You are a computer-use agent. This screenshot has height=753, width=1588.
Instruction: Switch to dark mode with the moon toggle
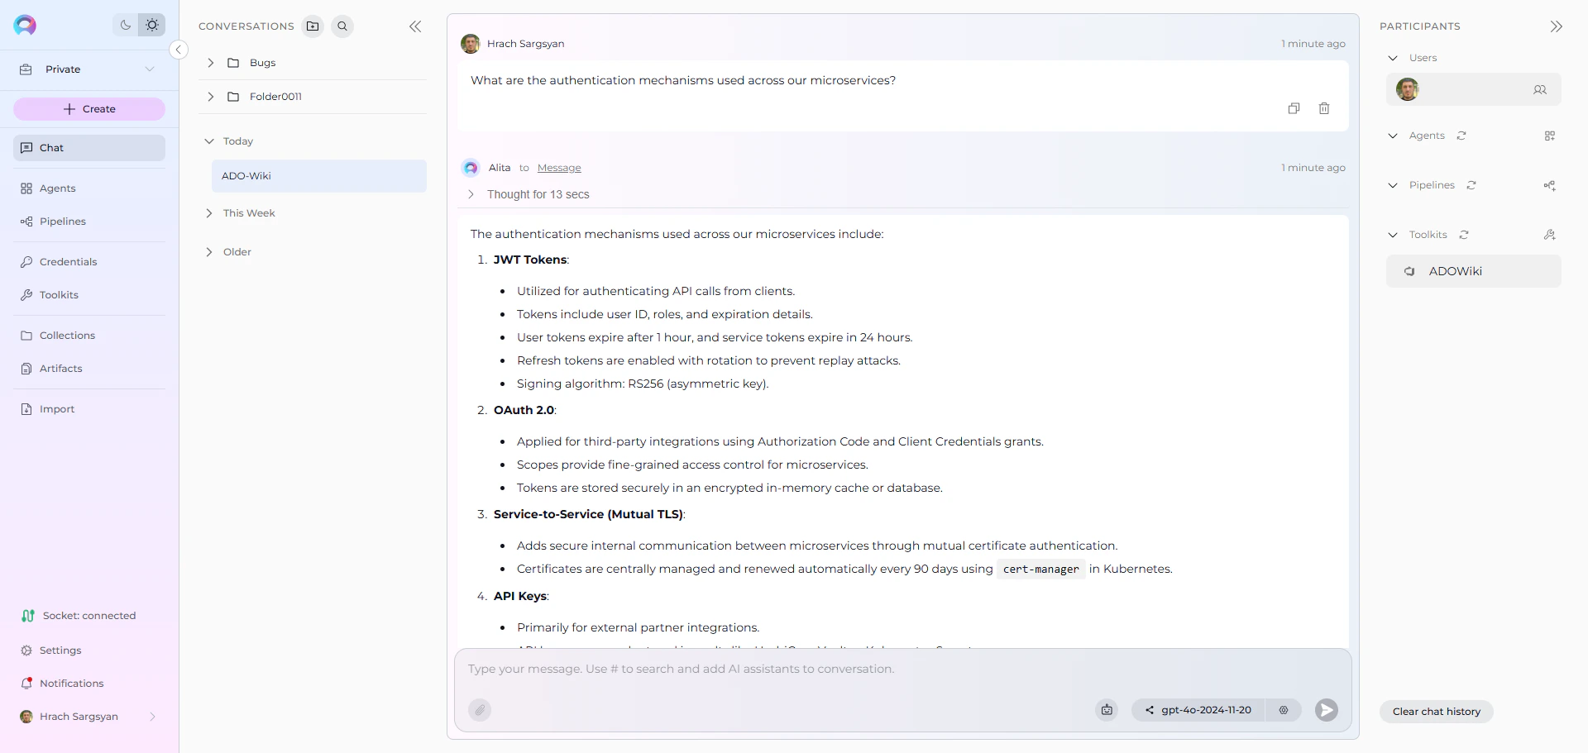125,25
